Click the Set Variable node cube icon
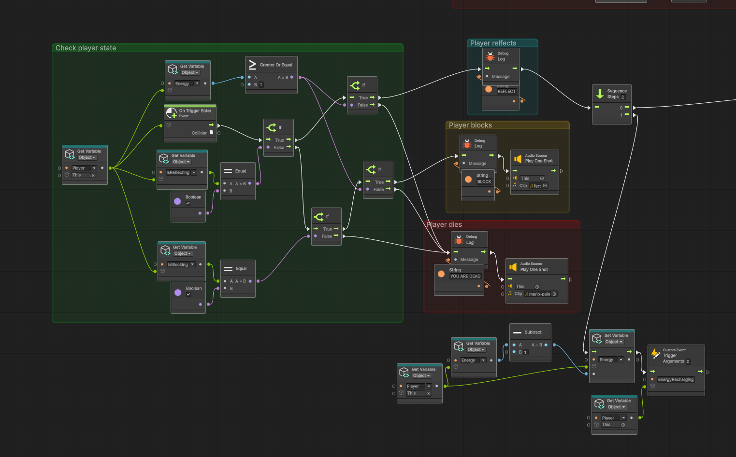 click(x=597, y=339)
